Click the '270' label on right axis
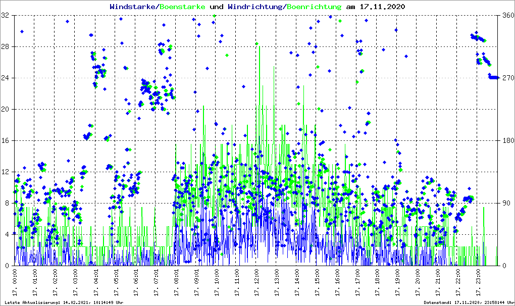The image size is (515, 306). tap(506, 78)
